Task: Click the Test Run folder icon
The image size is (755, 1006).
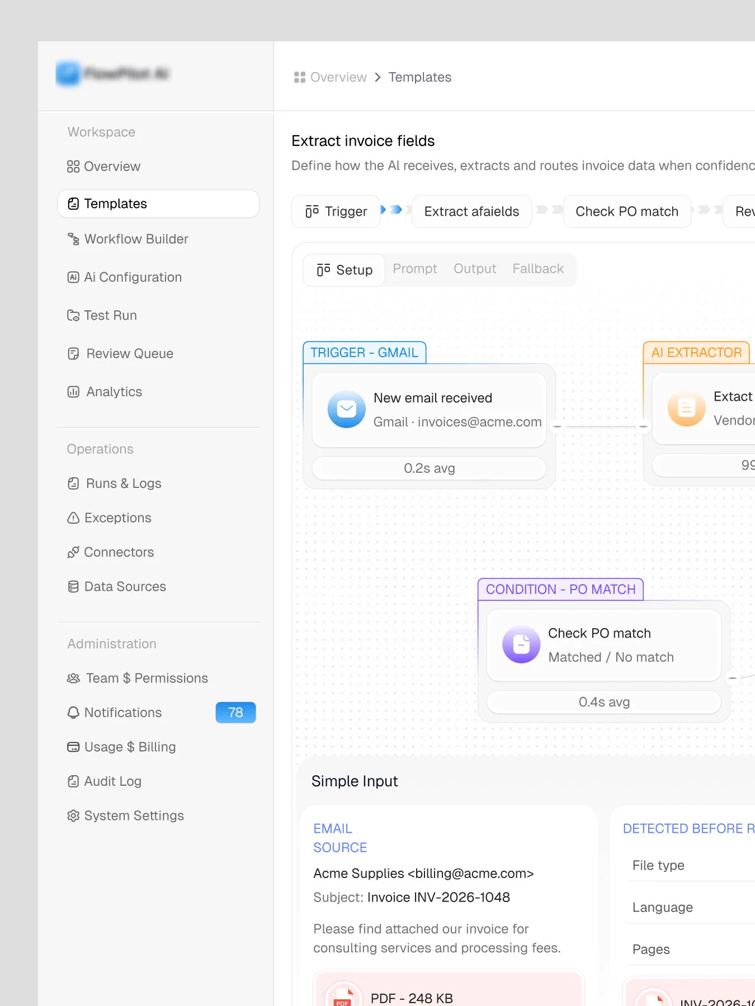Action: 73,315
